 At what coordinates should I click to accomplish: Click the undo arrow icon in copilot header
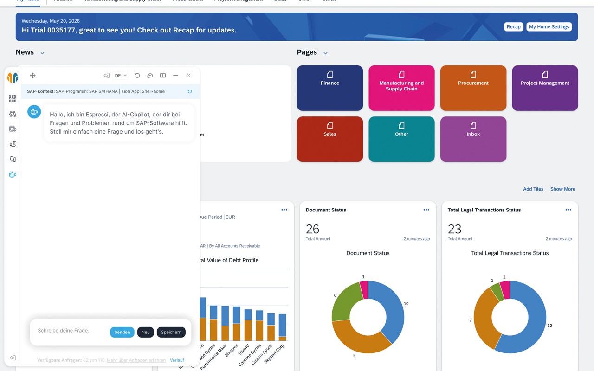coord(137,76)
